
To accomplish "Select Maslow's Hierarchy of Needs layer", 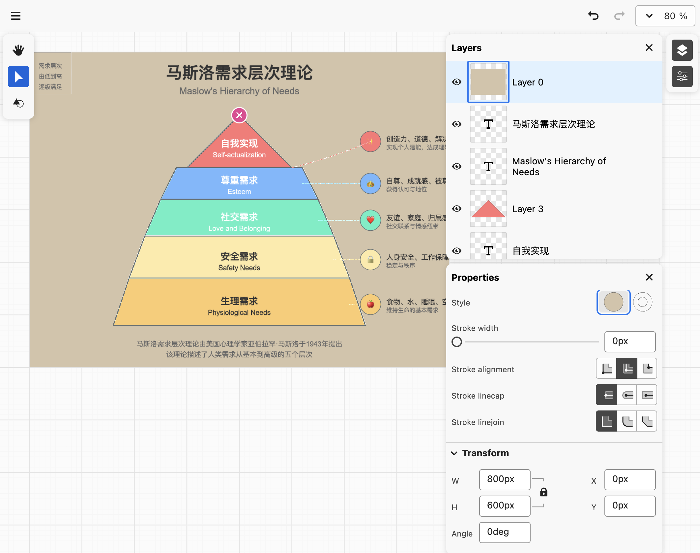I will (554, 166).
